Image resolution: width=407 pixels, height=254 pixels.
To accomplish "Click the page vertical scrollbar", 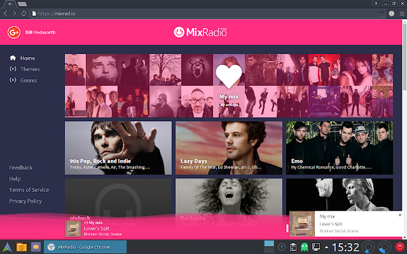I will [x=404, y=57].
